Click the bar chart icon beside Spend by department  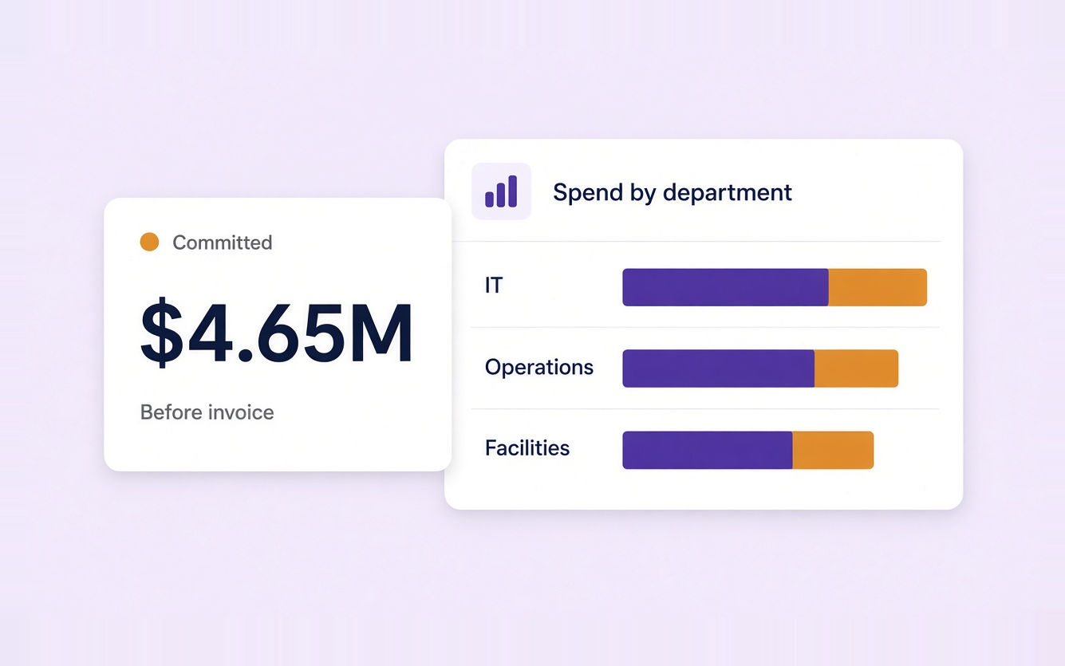(x=501, y=191)
